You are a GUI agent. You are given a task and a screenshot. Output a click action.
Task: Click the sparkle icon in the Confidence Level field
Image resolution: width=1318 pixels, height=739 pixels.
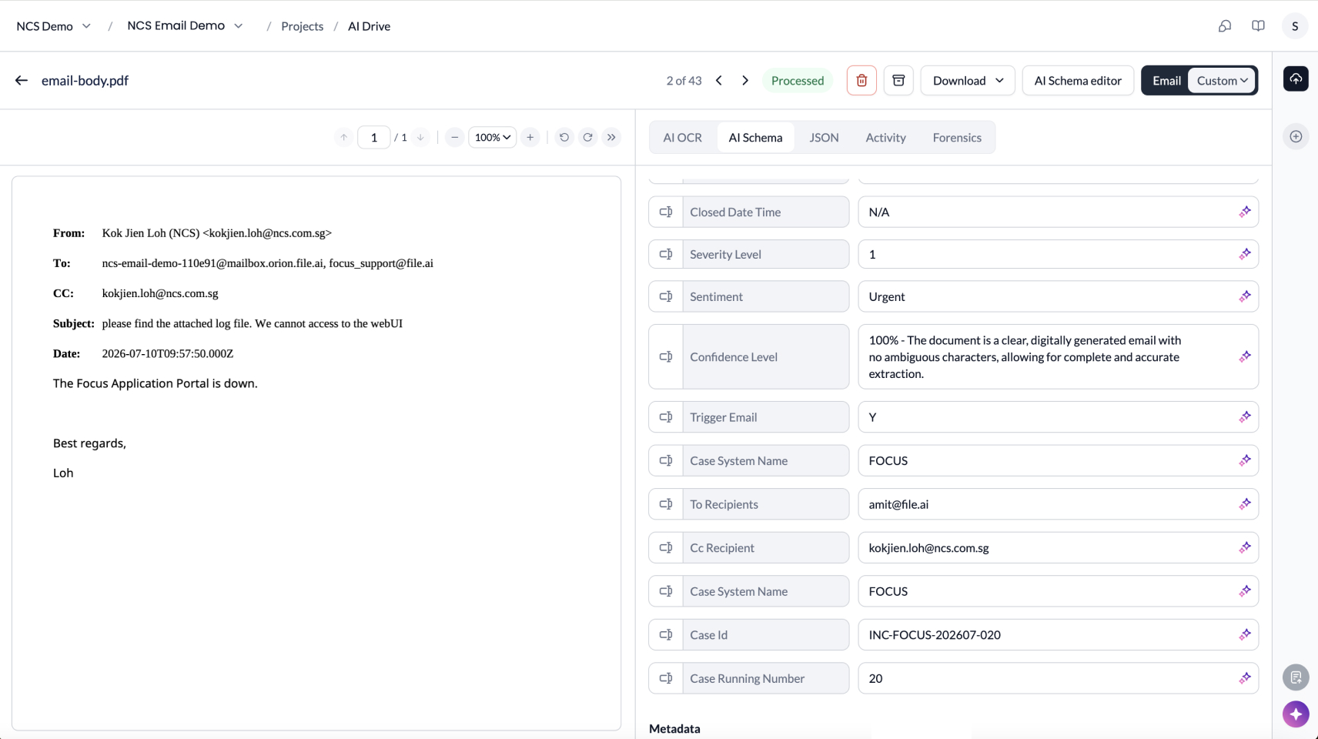1245,356
